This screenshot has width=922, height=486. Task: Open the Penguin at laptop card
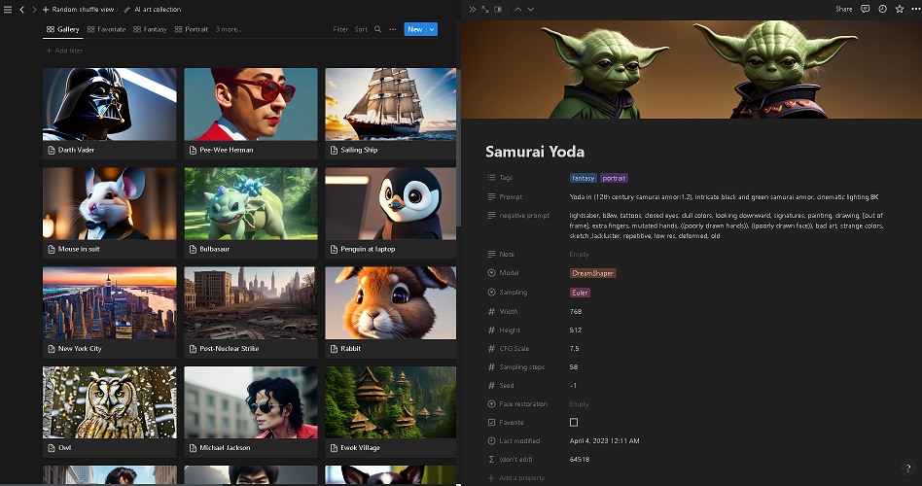click(390, 213)
